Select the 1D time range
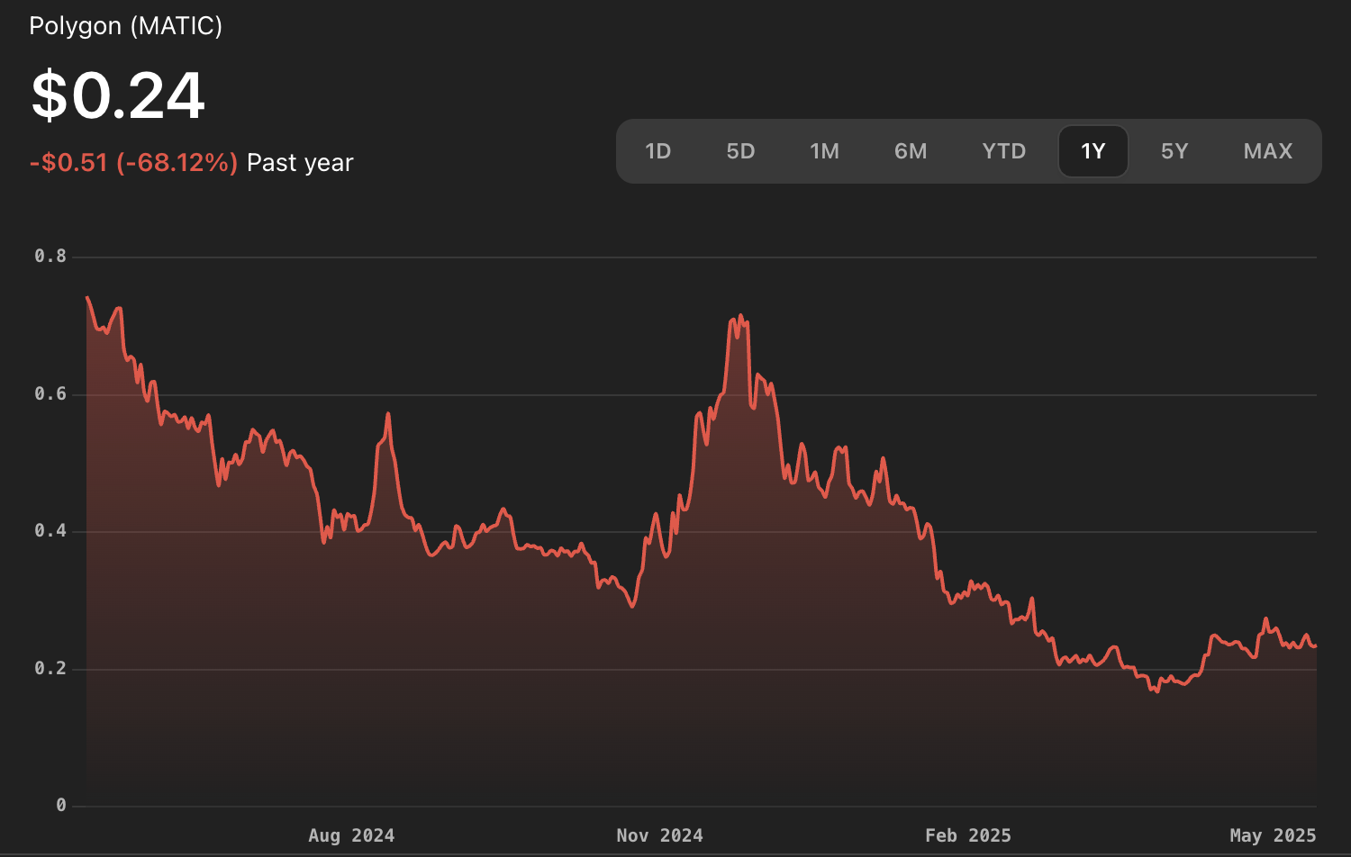The image size is (1351, 857). click(658, 151)
